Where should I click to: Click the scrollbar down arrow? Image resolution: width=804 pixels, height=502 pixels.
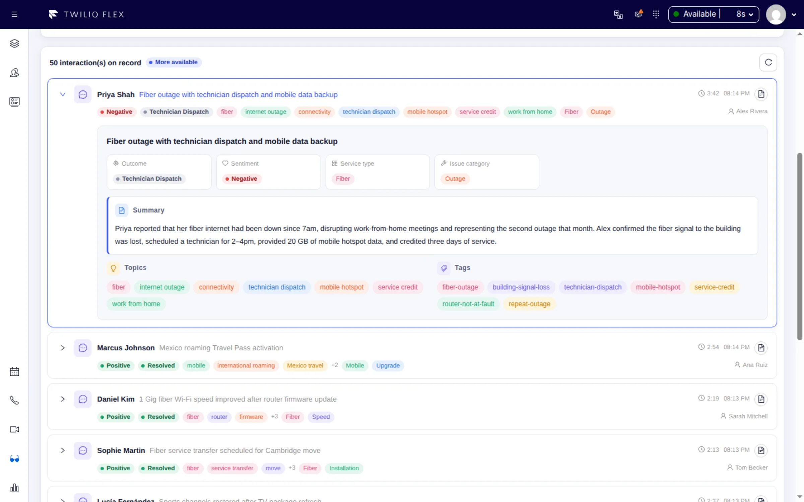pyautogui.click(x=800, y=497)
